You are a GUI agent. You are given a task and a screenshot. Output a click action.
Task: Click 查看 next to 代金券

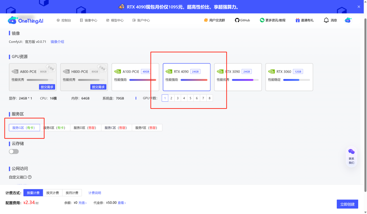(122, 203)
